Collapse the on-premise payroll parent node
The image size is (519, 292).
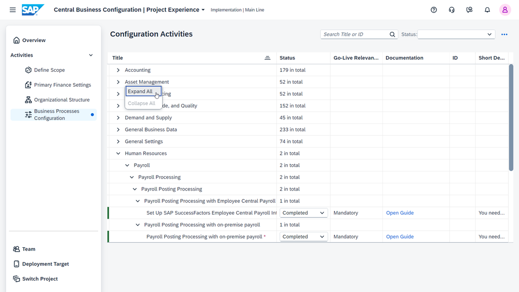138,225
